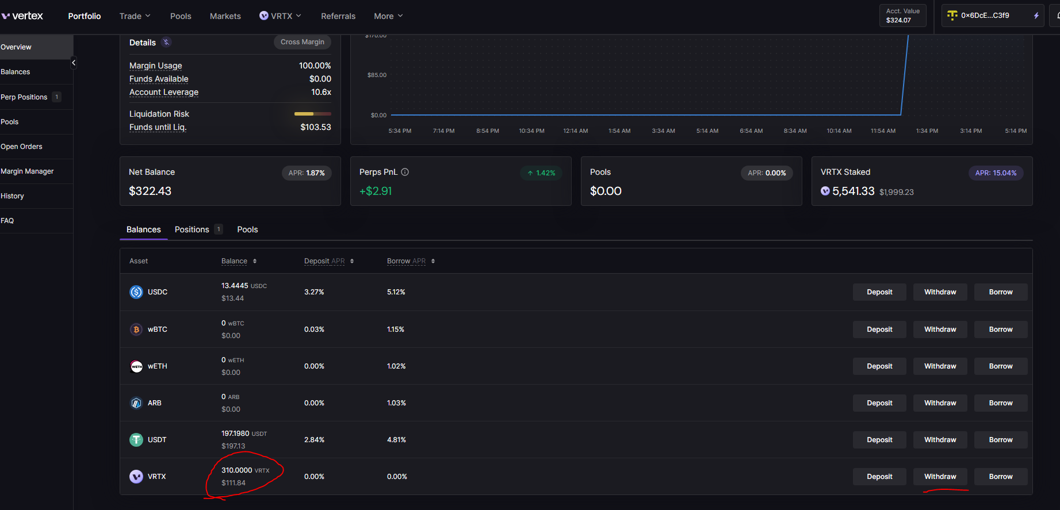Click the Account Leverage label

click(164, 92)
